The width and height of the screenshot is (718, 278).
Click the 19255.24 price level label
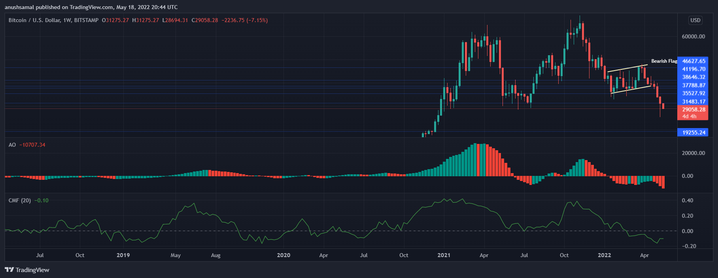coord(693,132)
